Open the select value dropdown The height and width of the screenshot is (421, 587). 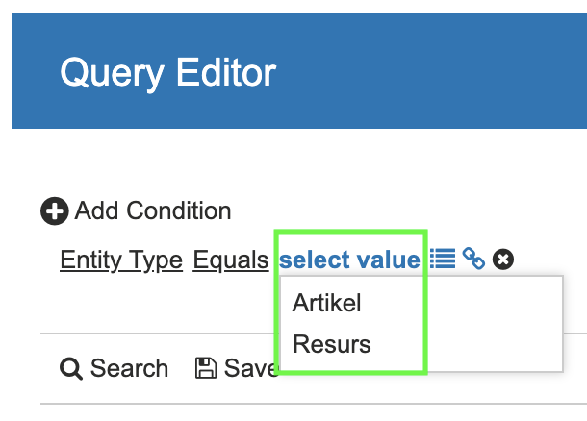click(349, 260)
